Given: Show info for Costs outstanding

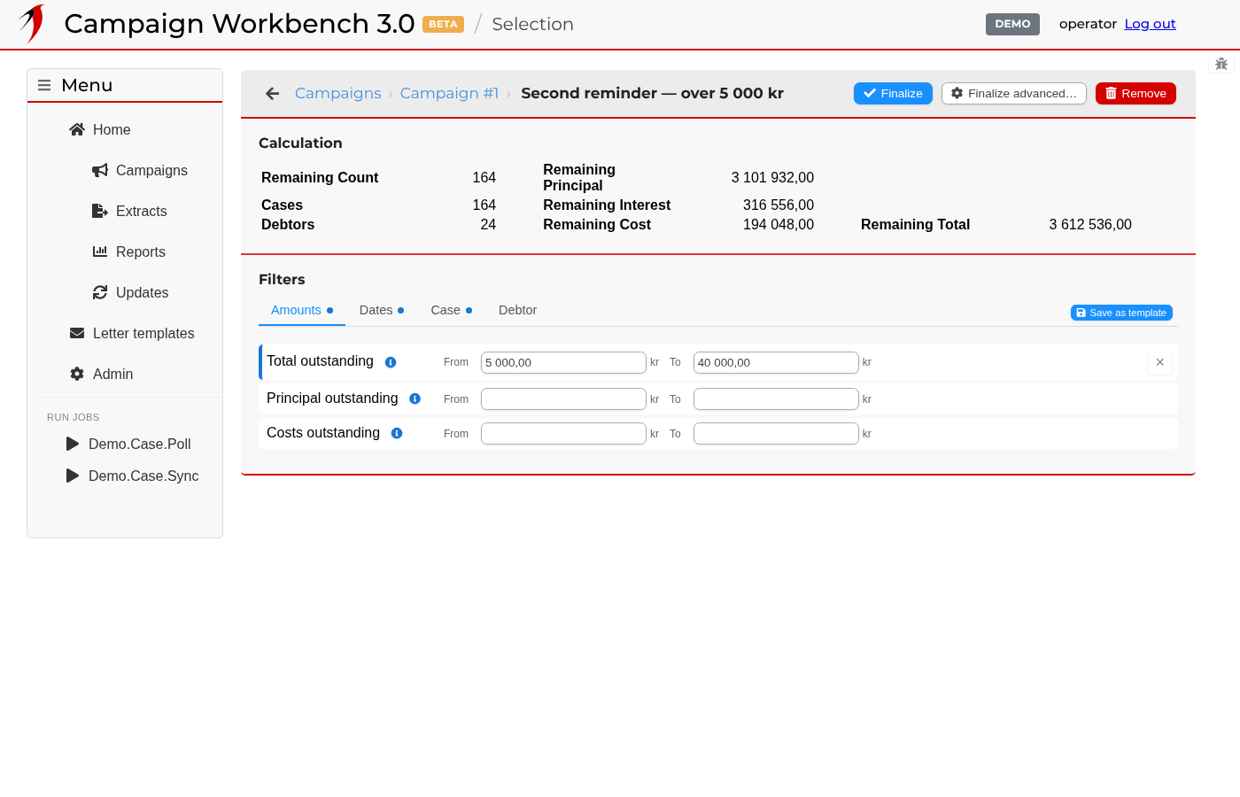Looking at the screenshot, I should point(397,433).
